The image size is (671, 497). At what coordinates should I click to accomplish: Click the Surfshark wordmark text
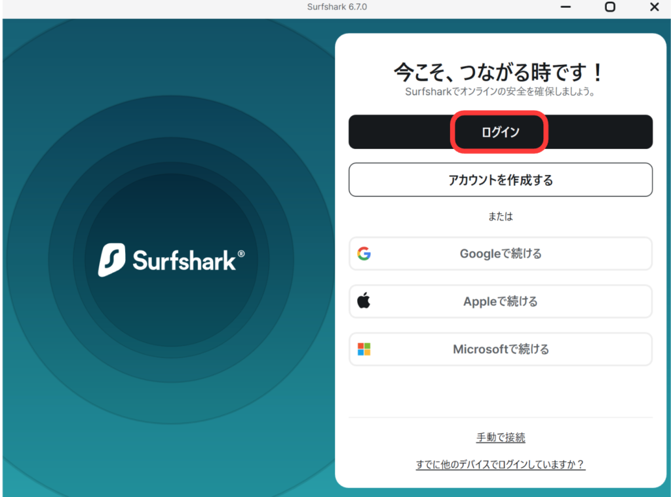(x=183, y=260)
